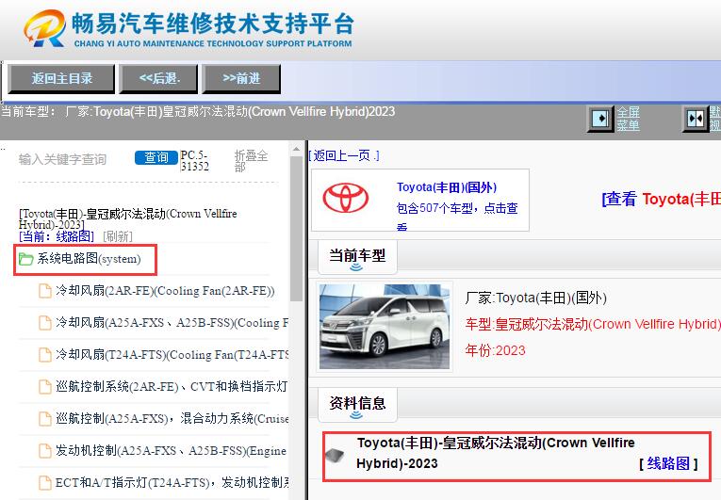Click the document icon beside 巡航控制(A25A-FXS)
This screenshot has width=721, height=500.
44,419
